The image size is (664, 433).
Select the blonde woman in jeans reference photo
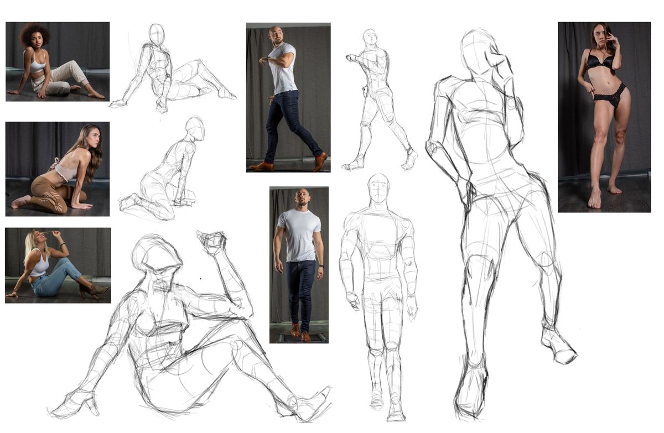pyautogui.click(x=58, y=265)
